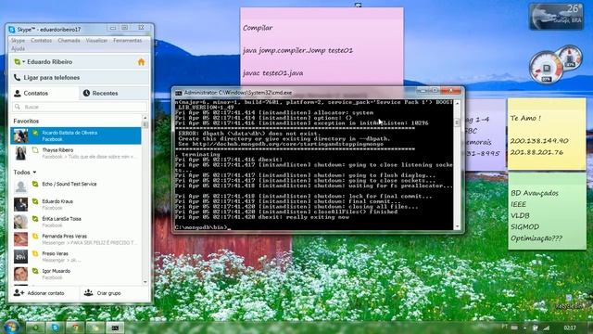Click the Favoritos section heading

coord(26,122)
